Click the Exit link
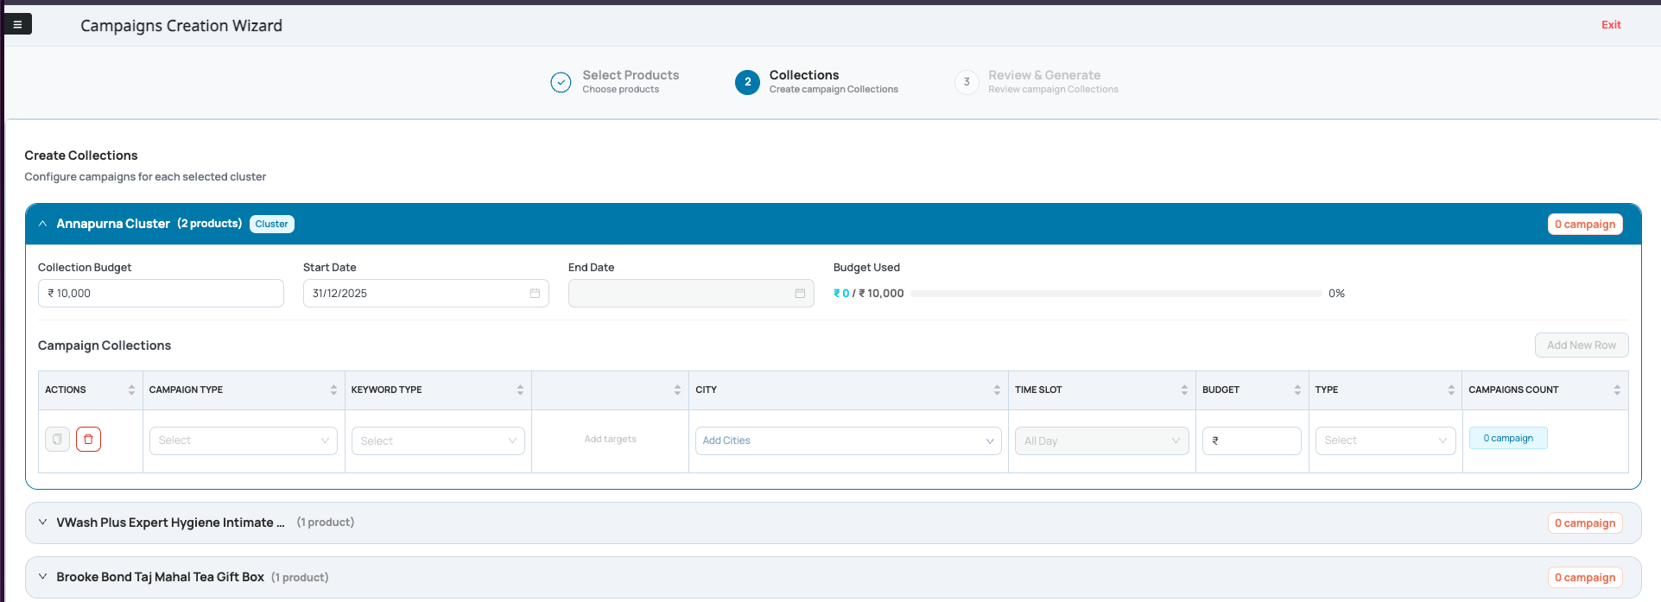 tap(1611, 25)
